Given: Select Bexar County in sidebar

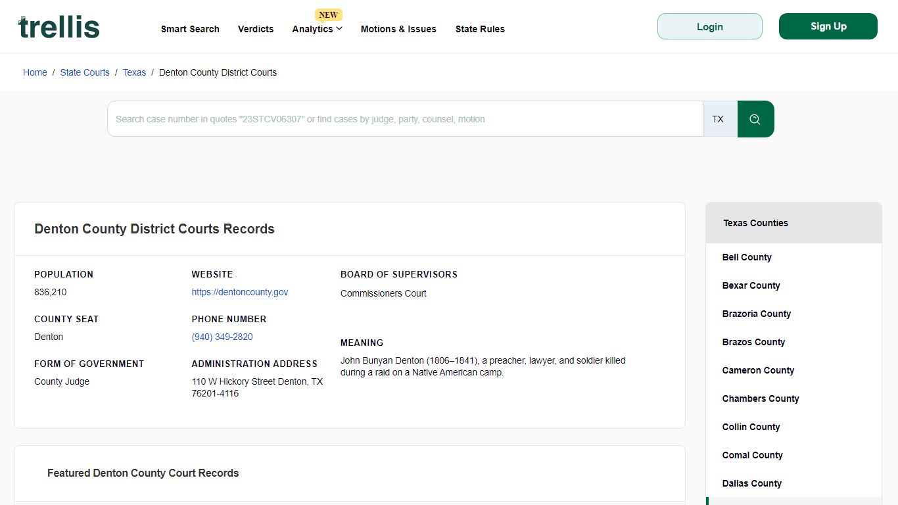Looking at the screenshot, I should [751, 285].
